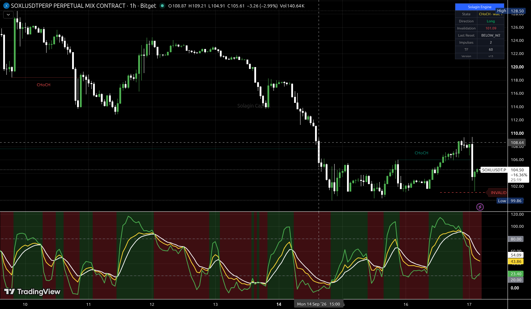Click the 124.00 price axis label
Screen dimensions: 531x309
tap(517, 40)
